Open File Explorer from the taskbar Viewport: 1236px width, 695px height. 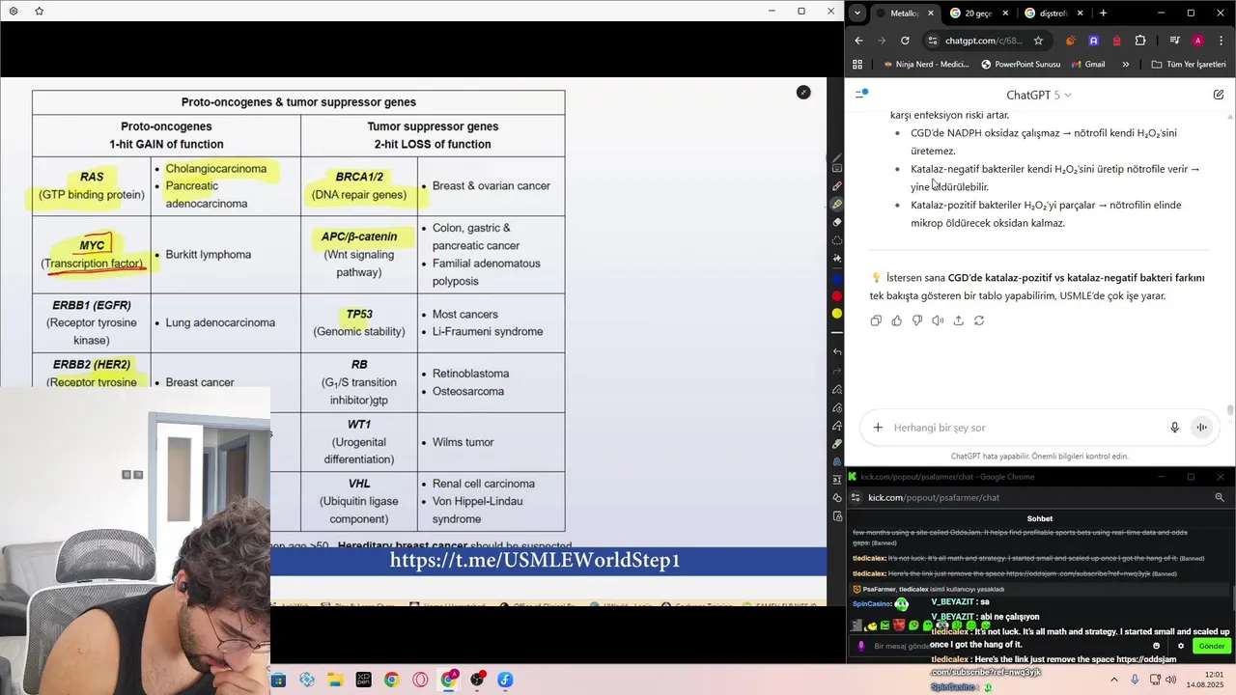point(335,680)
